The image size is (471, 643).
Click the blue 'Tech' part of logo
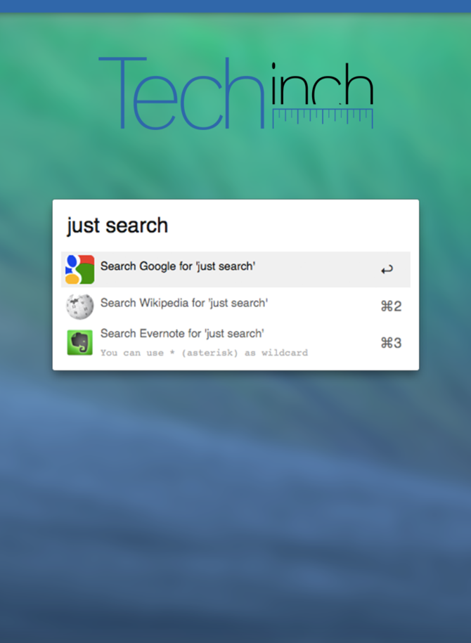pyautogui.click(x=181, y=93)
